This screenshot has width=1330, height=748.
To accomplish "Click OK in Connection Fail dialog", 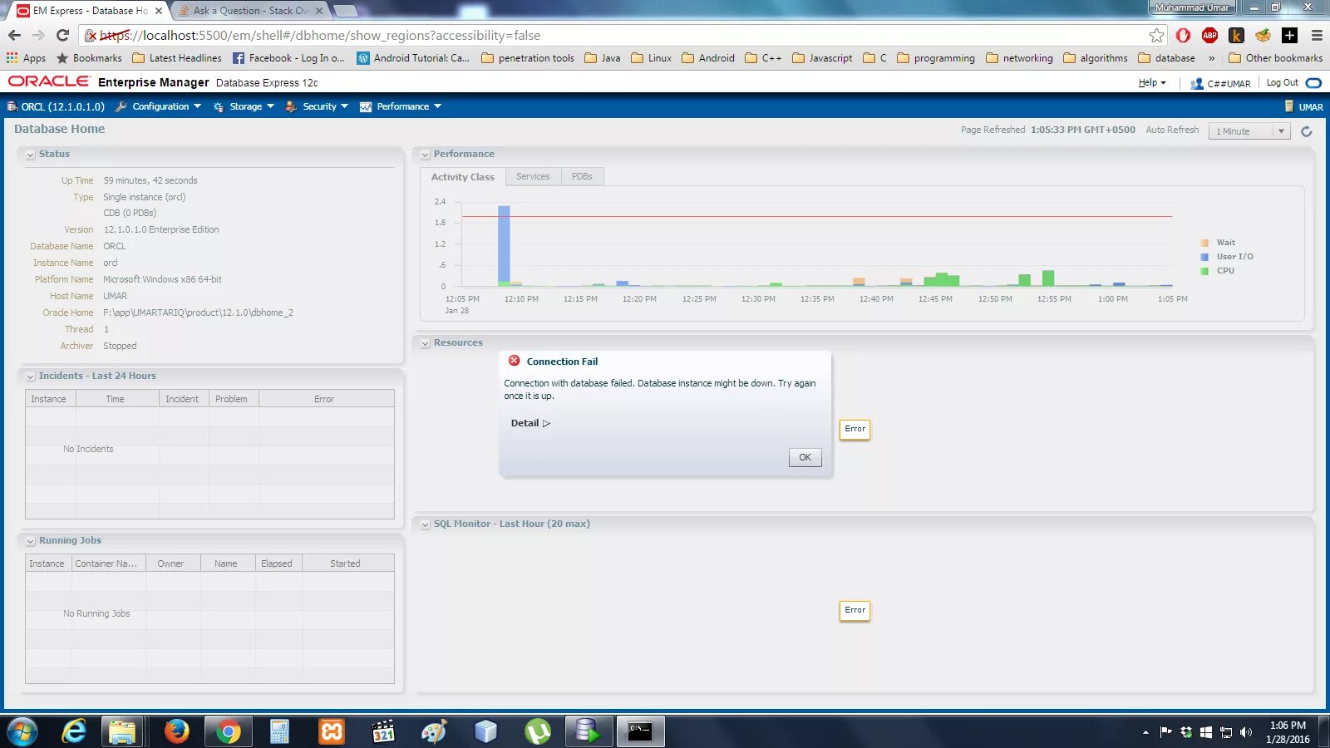I will click(x=805, y=457).
